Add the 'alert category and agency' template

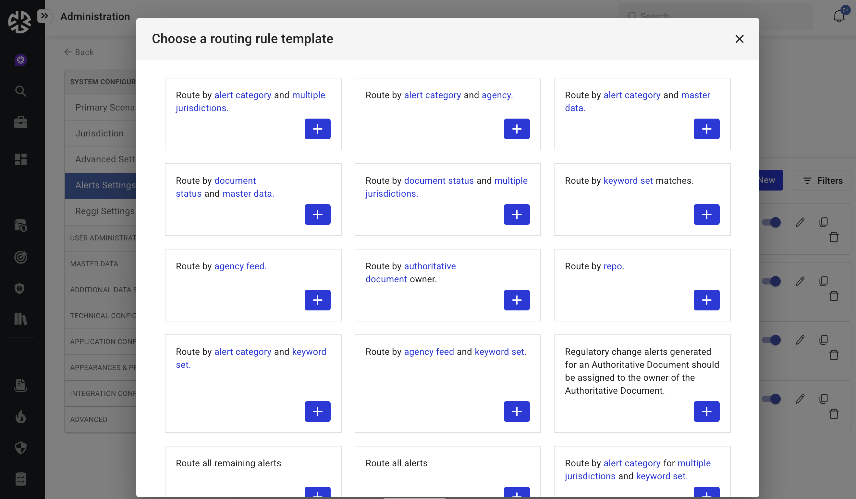(x=516, y=129)
